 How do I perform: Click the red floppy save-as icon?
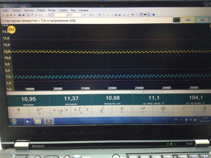(23, 15)
